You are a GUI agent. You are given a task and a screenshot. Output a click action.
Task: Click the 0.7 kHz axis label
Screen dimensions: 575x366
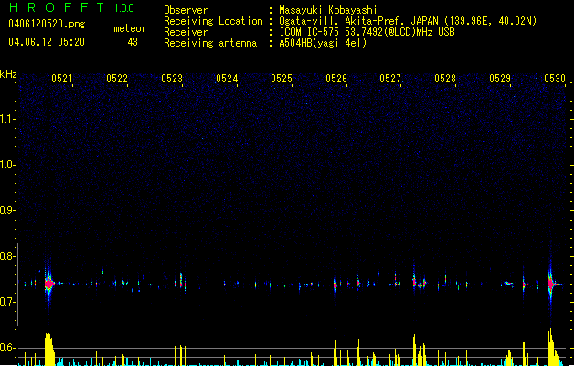tap(8, 302)
